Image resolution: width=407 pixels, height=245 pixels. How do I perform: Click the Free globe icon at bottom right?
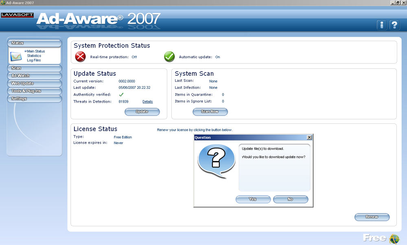pos(394,238)
